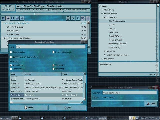This screenshot has height=120, width=160.
Task: Select Black Magic Woman in Music Store
Action: 127,44
